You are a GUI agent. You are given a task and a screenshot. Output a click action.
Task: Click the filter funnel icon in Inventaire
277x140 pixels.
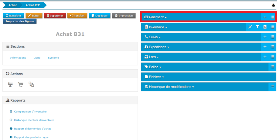(258, 27)
